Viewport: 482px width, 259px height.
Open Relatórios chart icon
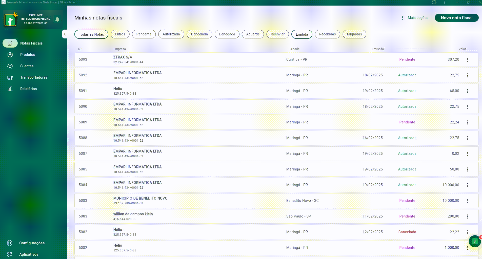[10, 89]
